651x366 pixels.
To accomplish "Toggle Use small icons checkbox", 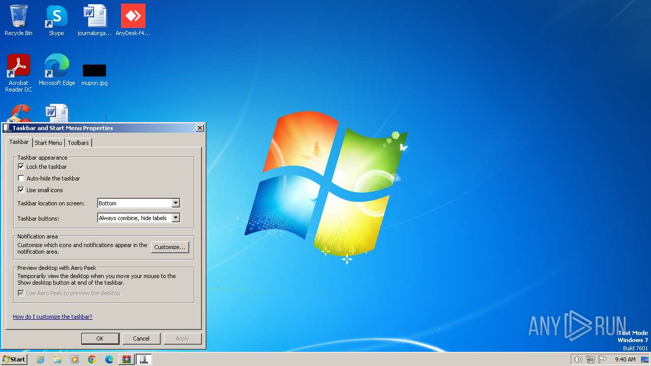I will 21,190.
